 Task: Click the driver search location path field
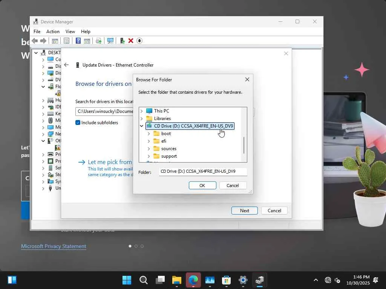(x=104, y=111)
